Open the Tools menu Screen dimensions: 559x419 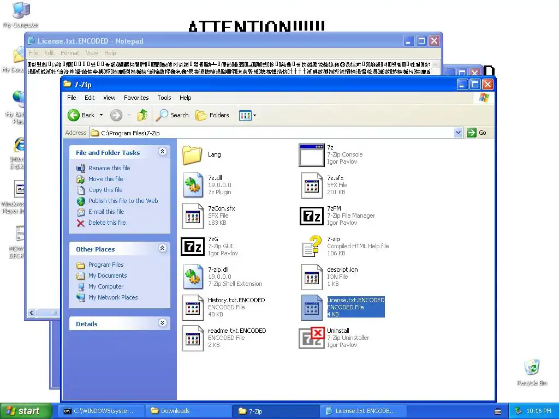pyautogui.click(x=164, y=98)
